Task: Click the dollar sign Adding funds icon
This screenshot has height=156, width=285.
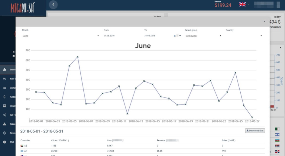Action: (x=5, y=97)
